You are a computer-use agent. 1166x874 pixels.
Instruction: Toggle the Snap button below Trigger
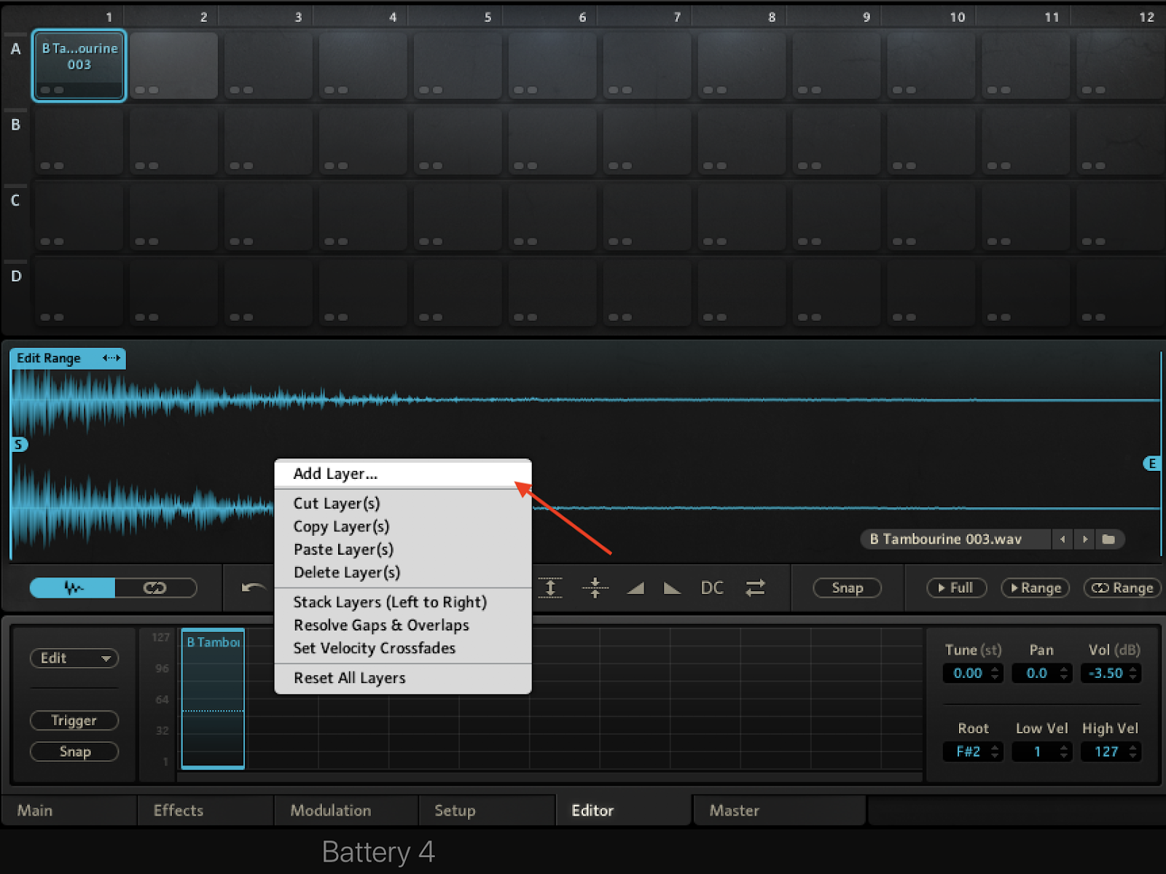coord(74,752)
